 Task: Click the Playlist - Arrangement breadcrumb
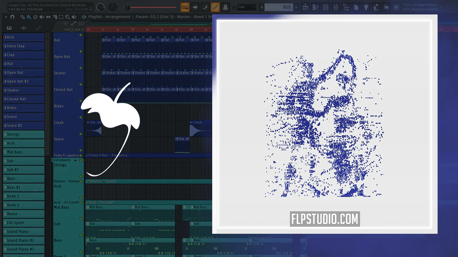pos(109,17)
